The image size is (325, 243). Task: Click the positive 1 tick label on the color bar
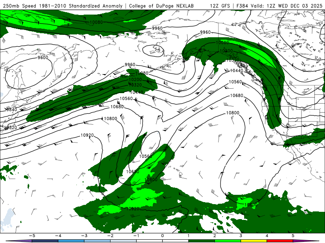(188, 236)
